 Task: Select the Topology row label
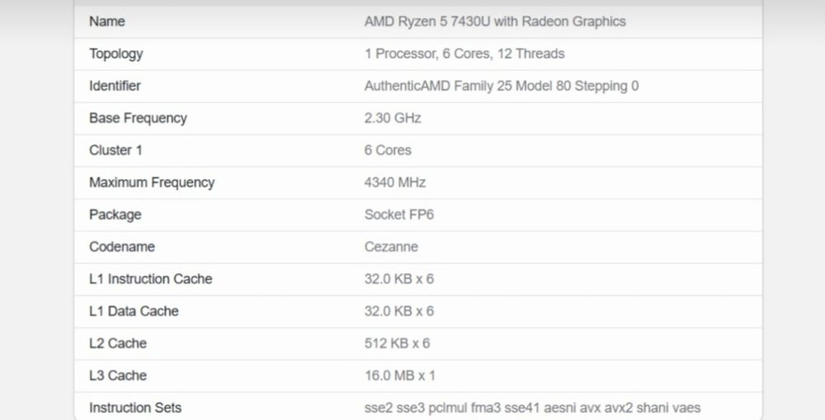click(116, 54)
